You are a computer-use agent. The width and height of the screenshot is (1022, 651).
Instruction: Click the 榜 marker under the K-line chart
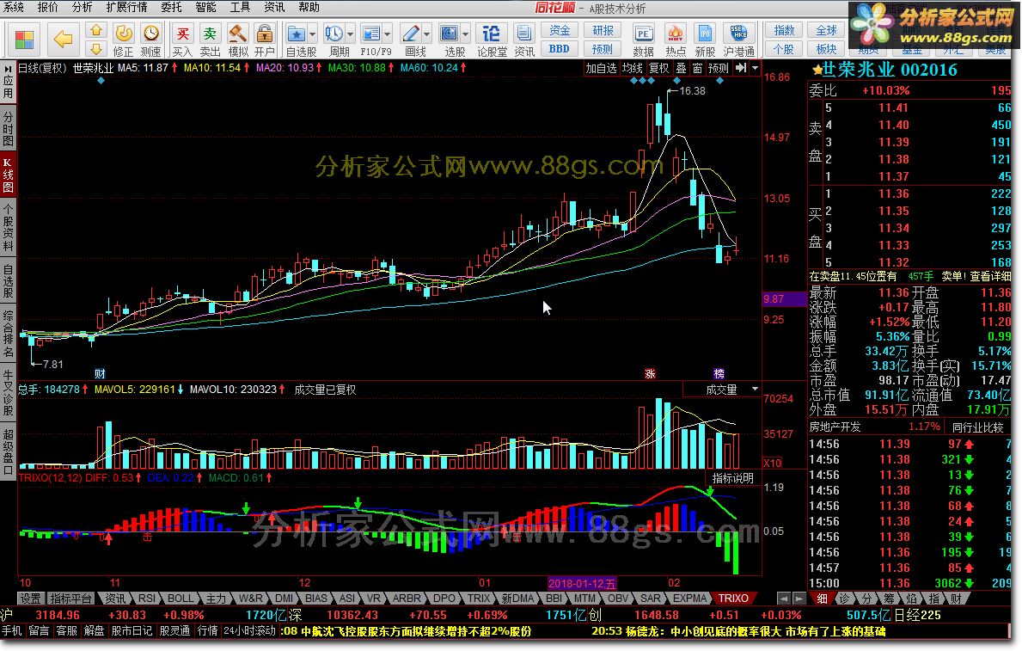pyautogui.click(x=719, y=374)
